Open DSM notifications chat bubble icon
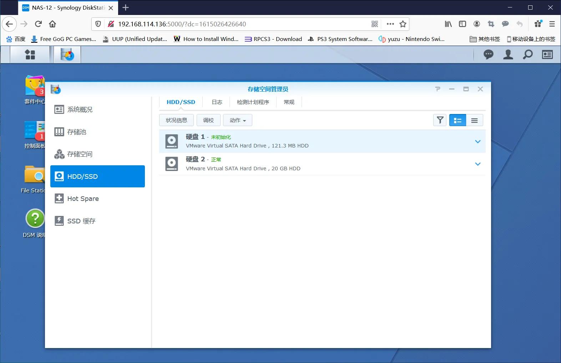This screenshot has height=363, width=561. click(x=488, y=55)
